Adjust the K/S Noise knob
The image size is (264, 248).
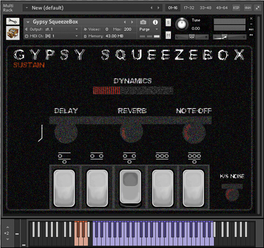tap(232, 194)
